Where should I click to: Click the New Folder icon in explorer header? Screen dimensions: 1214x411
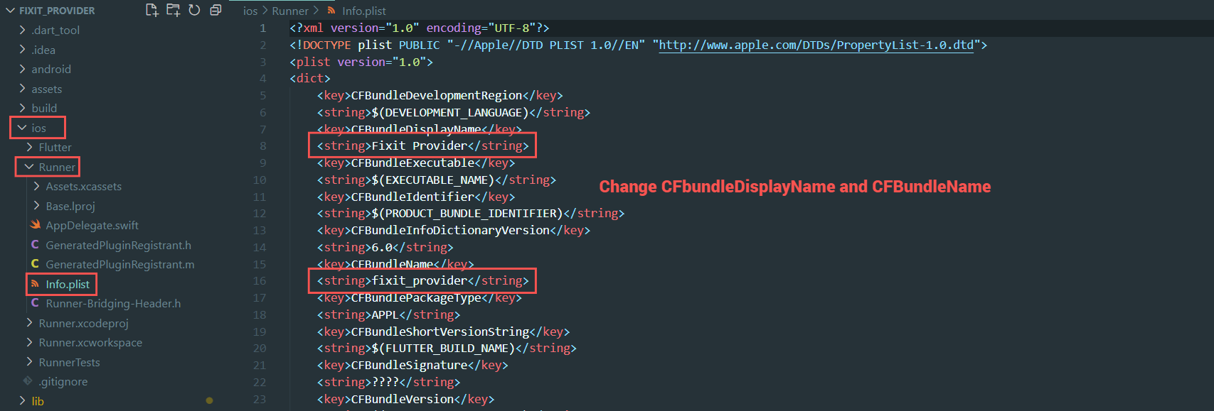173,10
